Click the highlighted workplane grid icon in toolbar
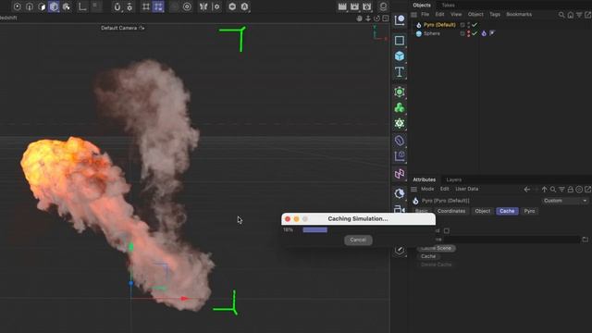 pyautogui.click(x=158, y=6)
